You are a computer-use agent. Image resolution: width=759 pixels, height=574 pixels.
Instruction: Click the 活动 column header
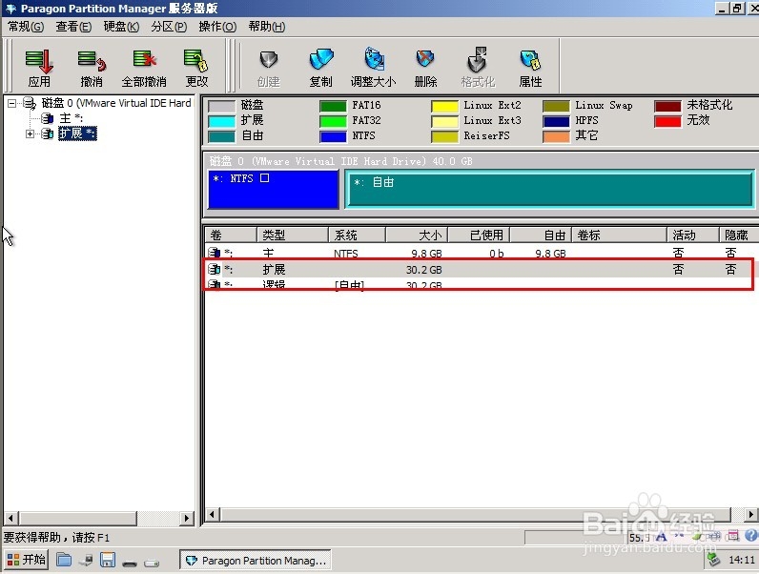tap(693, 235)
